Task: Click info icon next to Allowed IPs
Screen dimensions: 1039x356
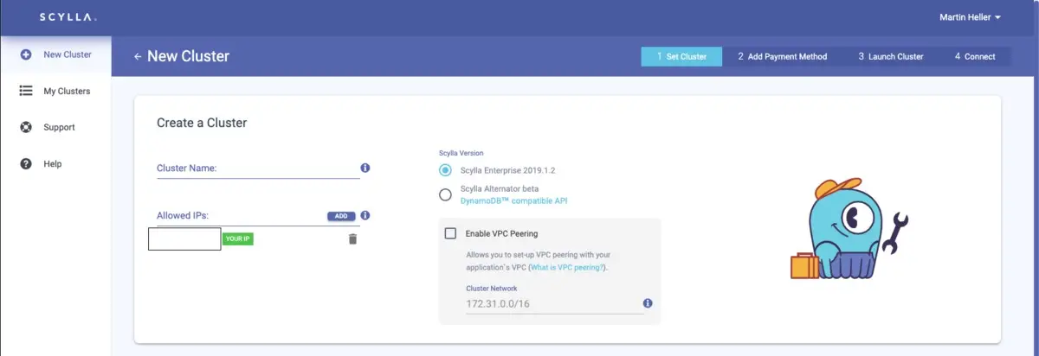Action: click(365, 215)
